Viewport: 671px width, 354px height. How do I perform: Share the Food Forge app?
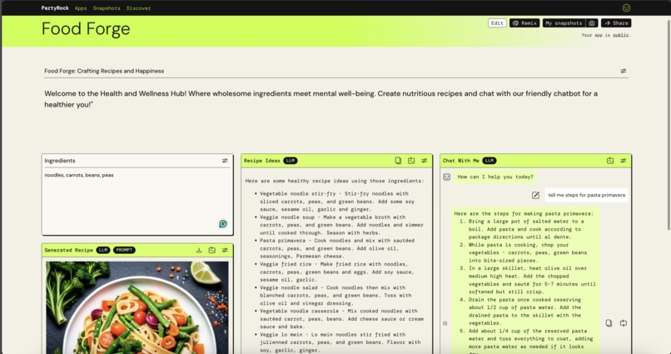[616, 23]
